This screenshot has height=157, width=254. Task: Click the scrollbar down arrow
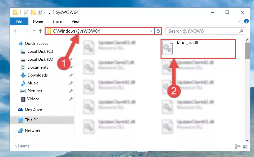pyautogui.click(x=247, y=141)
